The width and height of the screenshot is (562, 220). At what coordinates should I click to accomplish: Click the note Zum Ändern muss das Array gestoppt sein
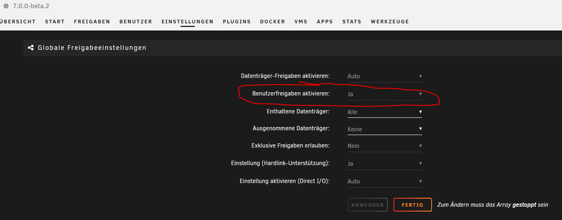click(x=493, y=205)
